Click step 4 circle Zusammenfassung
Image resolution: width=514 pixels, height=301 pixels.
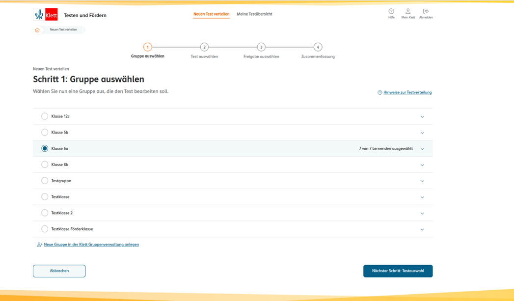318,47
